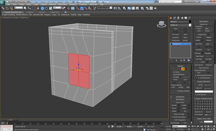Image resolution: width=216 pixels, height=131 pixels.
Task: Switch to the Object Paint ribbon tab
Action: (x=55, y=12)
